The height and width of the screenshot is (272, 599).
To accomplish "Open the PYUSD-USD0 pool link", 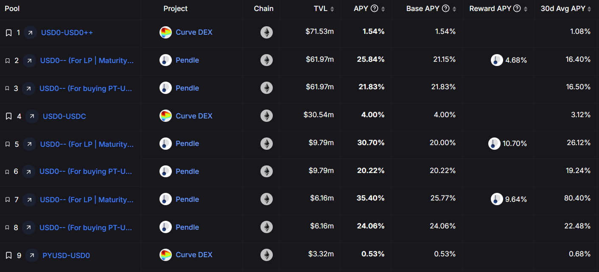I will coord(66,256).
